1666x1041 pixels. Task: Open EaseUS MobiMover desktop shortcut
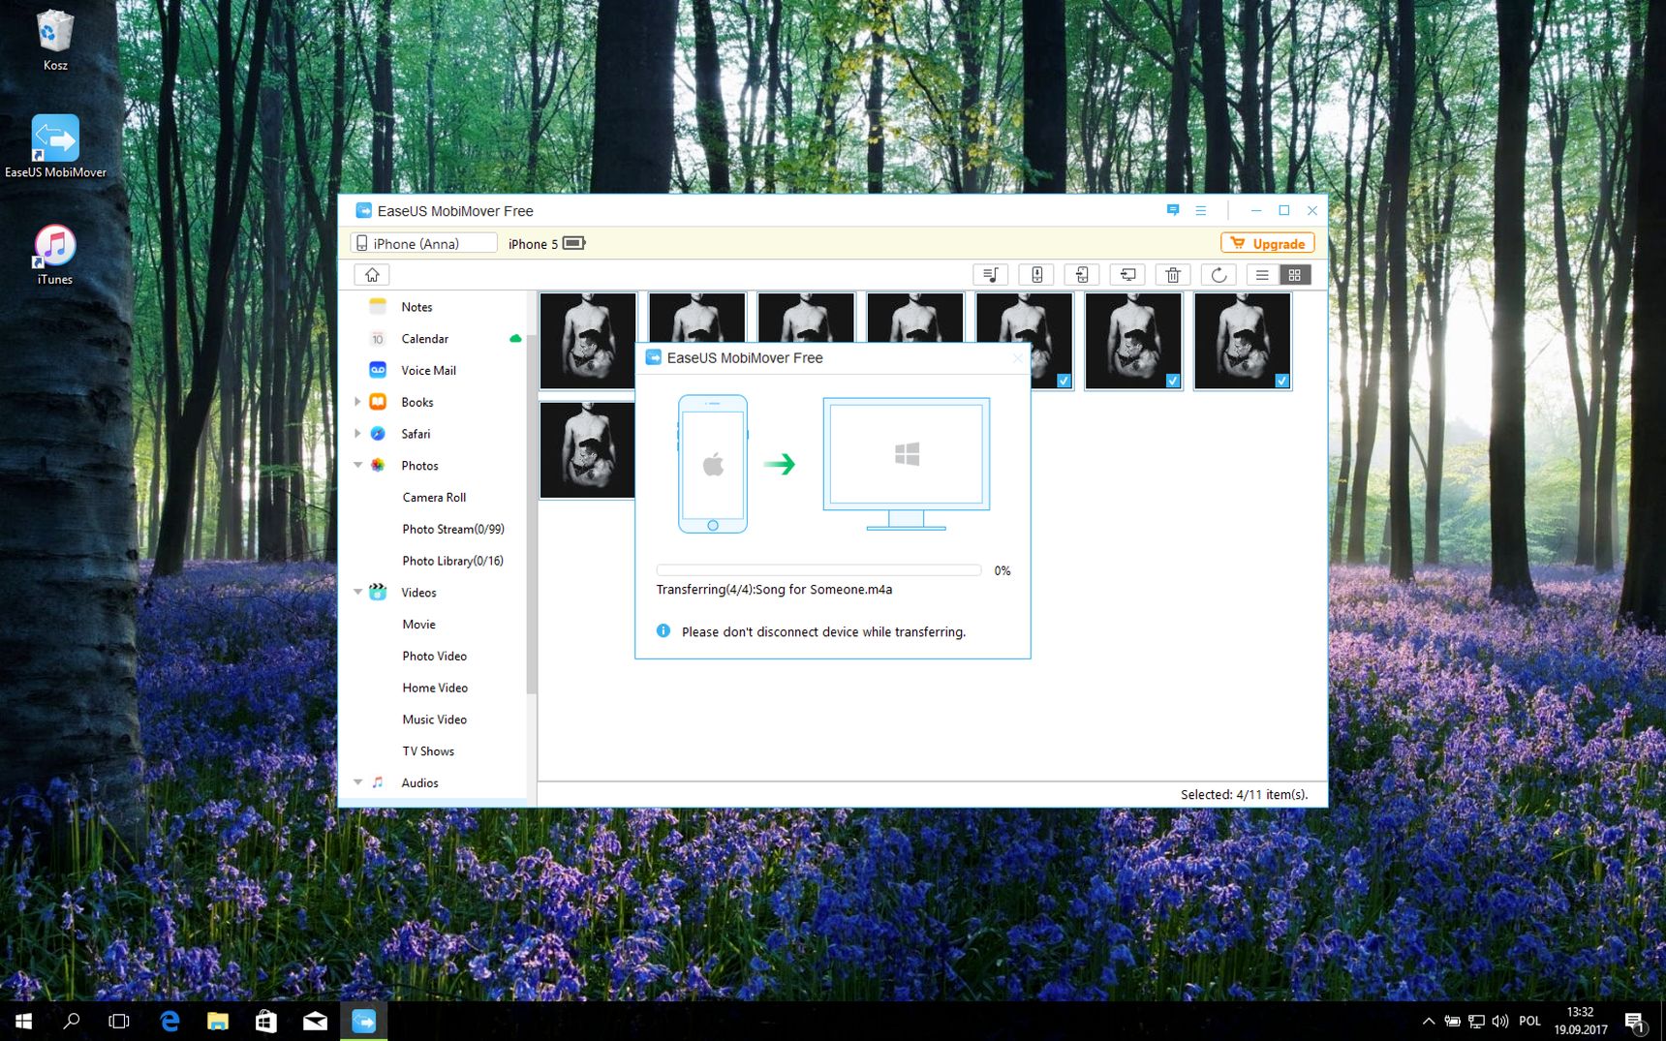coord(55,146)
